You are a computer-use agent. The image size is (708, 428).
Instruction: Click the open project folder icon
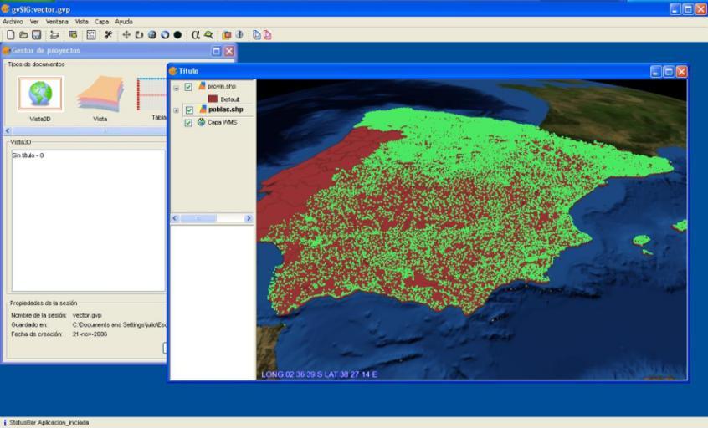pyautogui.click(x=23, y=35)
